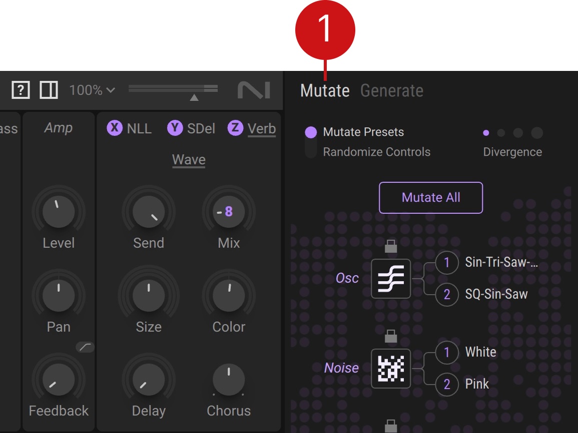Click the Native Instruments logo
Screen dimensions: 578x433
coord(254,90)
